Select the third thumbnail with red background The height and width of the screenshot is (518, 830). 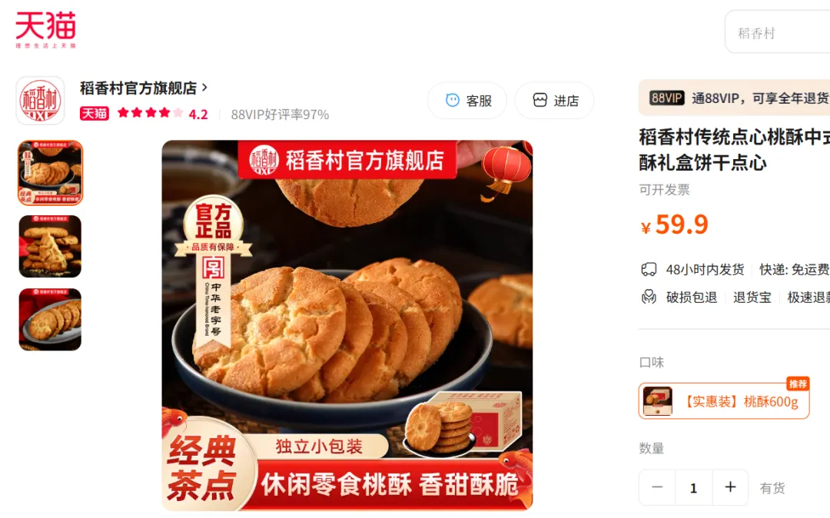tap(50, 319)
